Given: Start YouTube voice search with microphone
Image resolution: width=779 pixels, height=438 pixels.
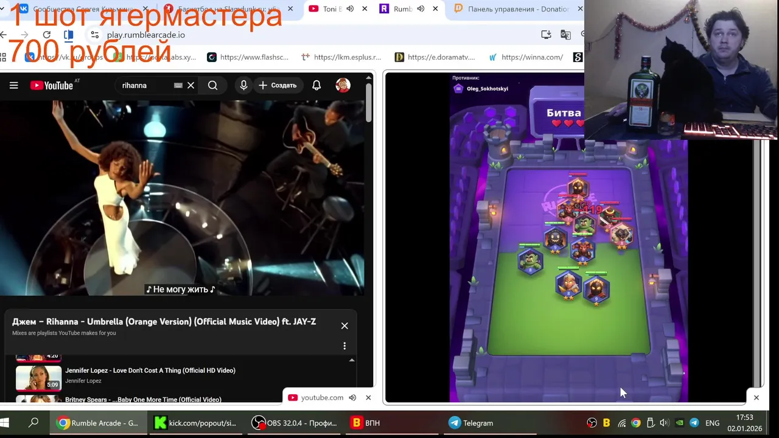Looking at the screenshot, I should [243, 85].
